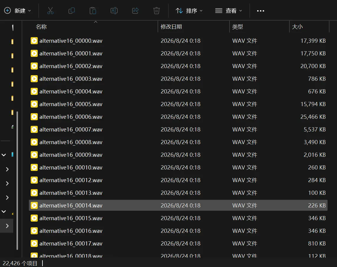Click the icon of alternative16_00005.wav
Image resolution: width=337 pixels, height=267 pixels.
pos(34,104)
